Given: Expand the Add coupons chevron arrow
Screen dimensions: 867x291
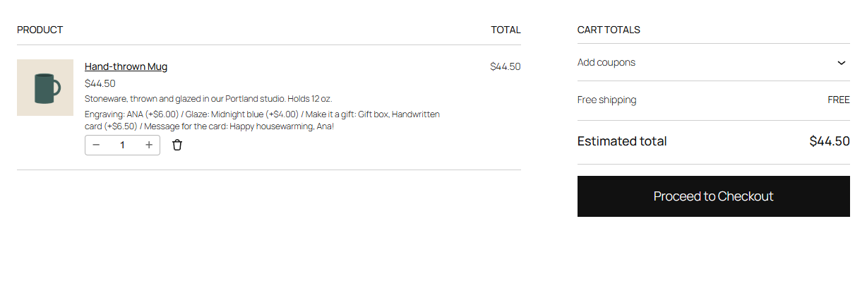Looking at the screenshot, I should point(842,62).
